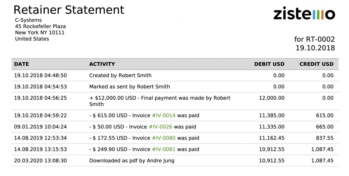The width and height of the screenshot is (349, 176).
Task: Open invoice #IV-0081 link
Action: (x=163, y=149)
